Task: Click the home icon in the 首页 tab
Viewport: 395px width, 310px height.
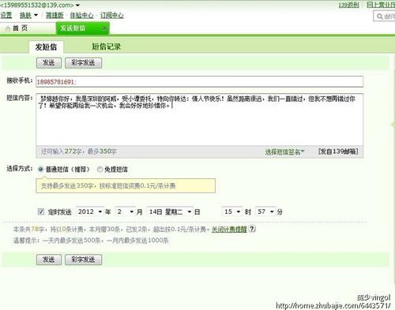Action: (x=8, y=28)
